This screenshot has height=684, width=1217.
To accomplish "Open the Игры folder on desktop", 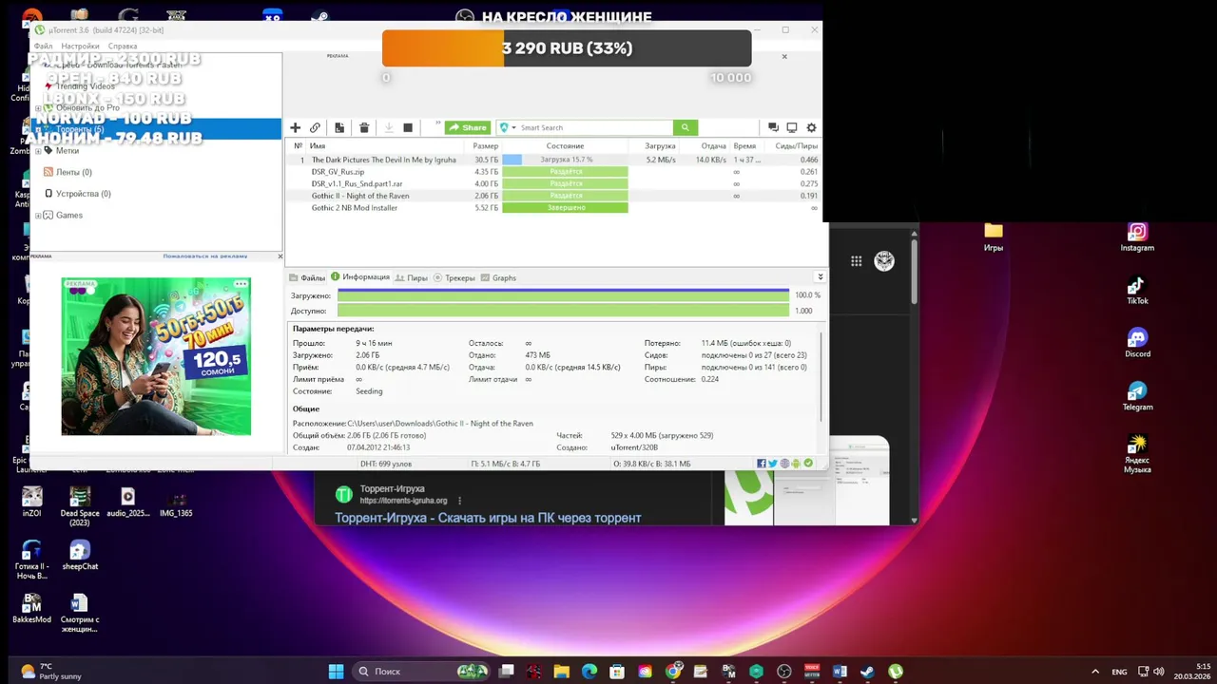I will coord(994,237).
